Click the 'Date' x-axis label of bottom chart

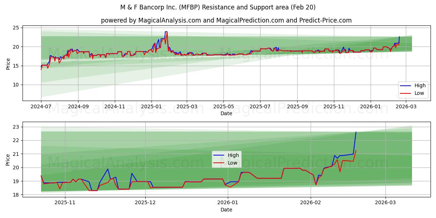pos(226,210)
